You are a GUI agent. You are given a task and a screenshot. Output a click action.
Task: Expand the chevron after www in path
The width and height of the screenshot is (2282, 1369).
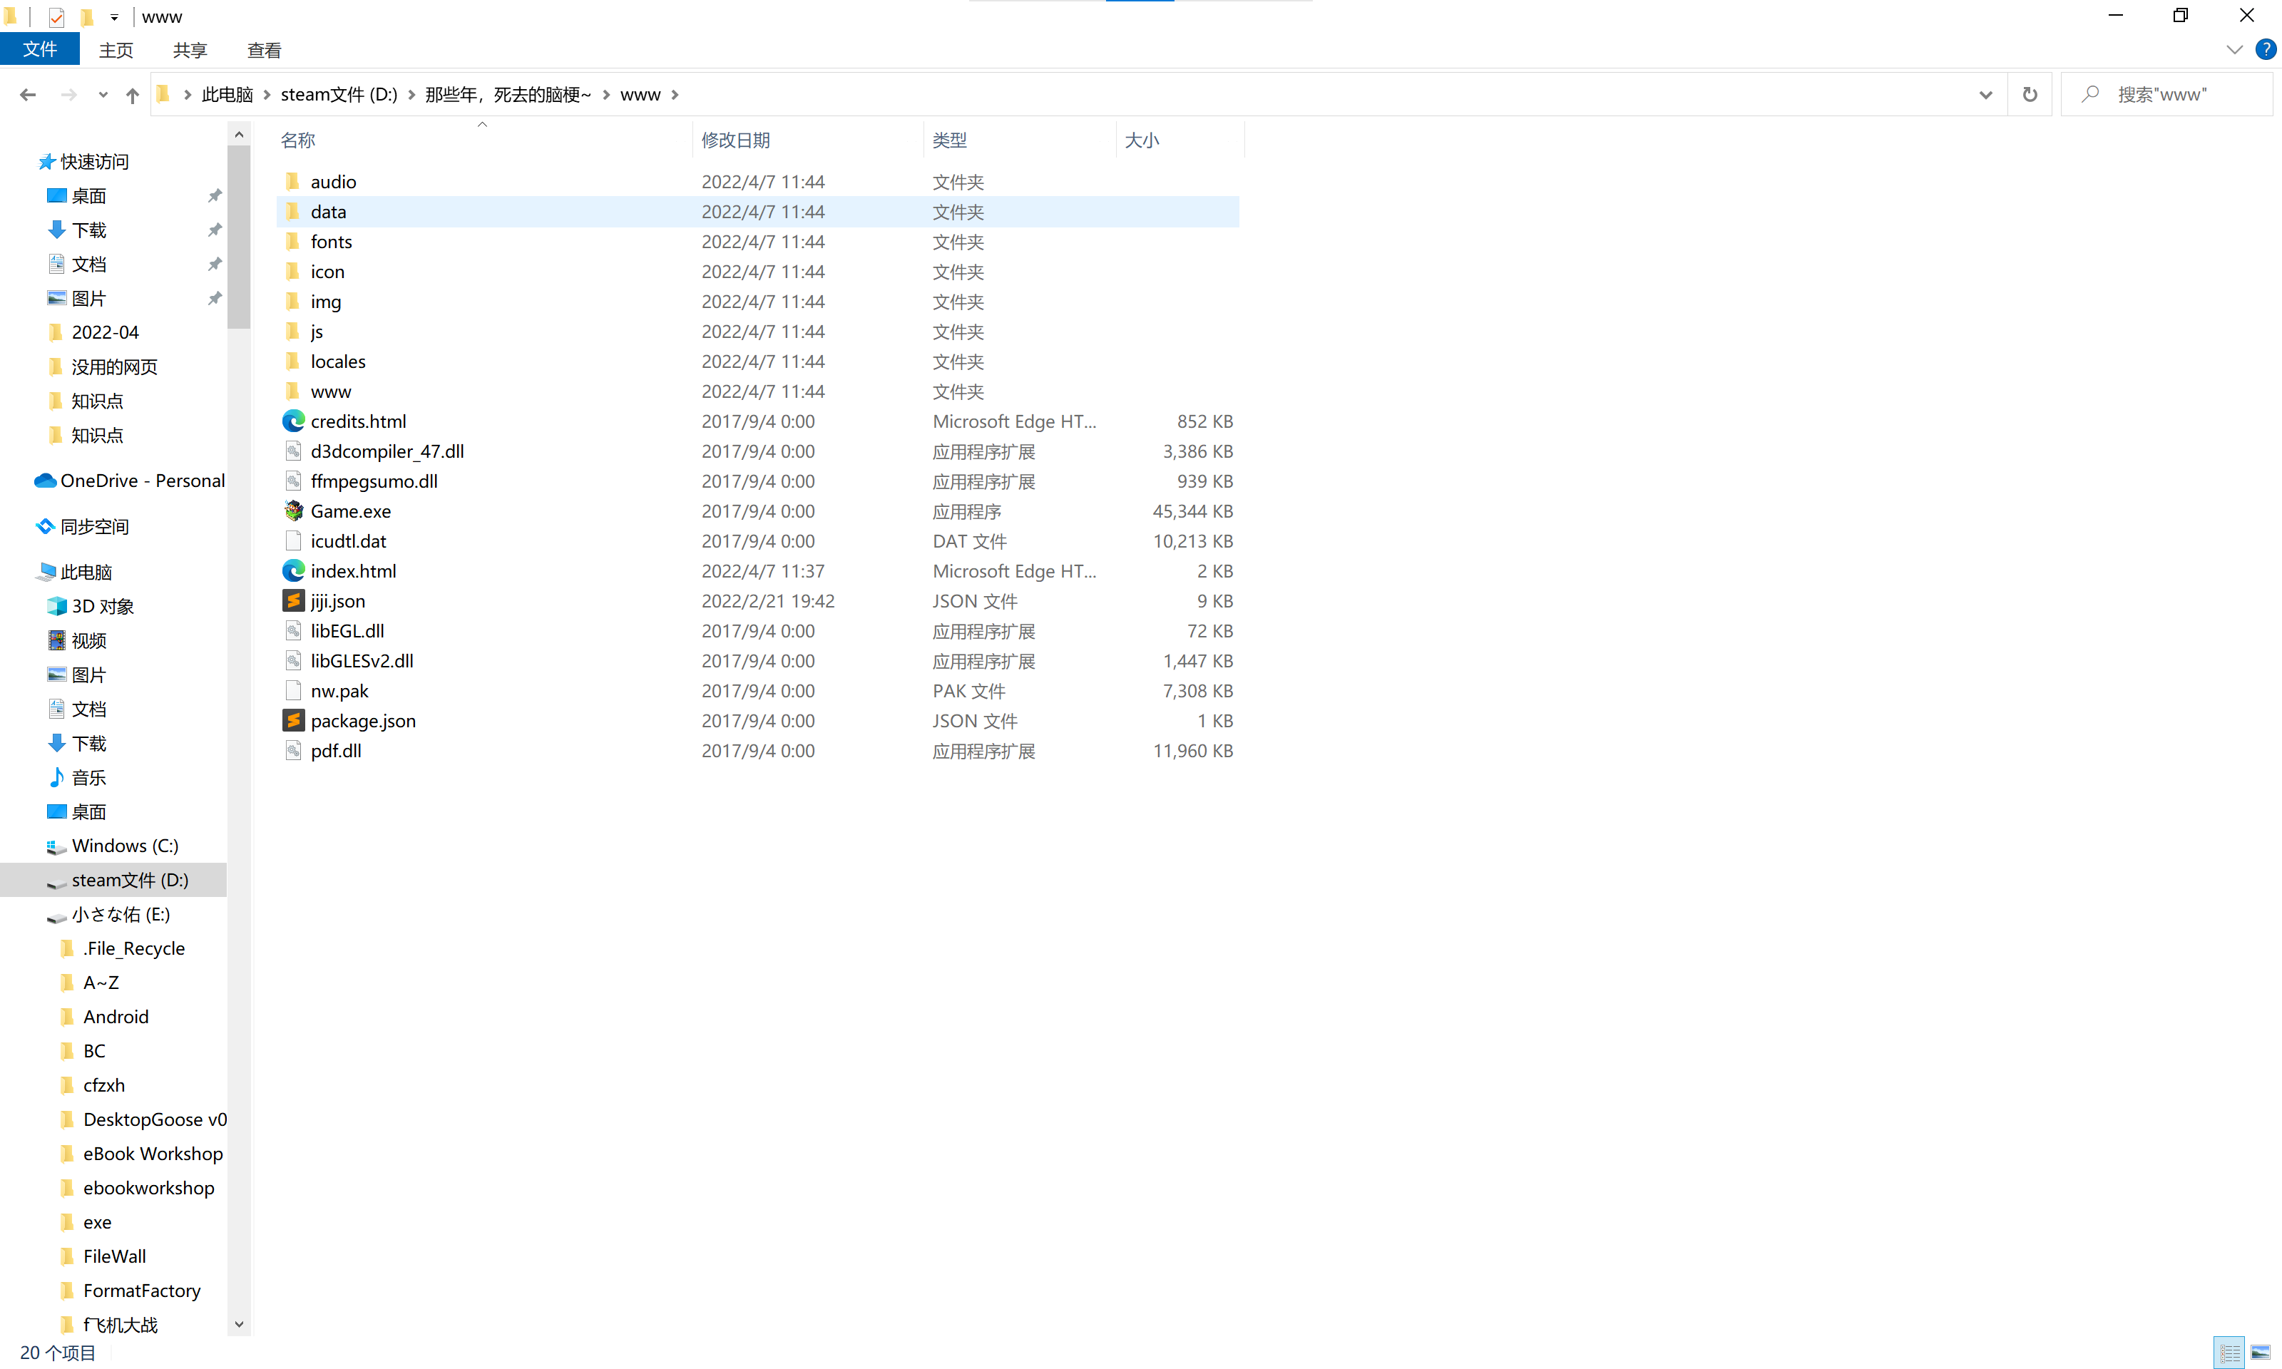click(675, 94)
